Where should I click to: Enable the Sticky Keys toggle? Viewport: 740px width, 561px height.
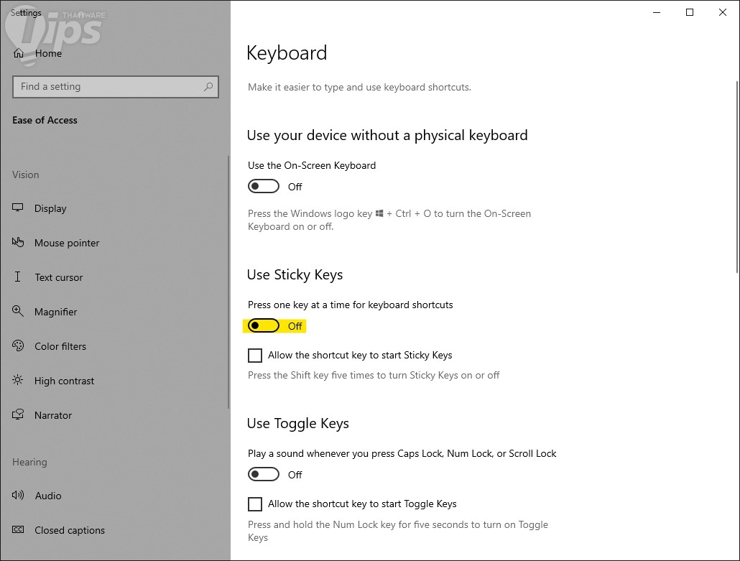click(263, 326)
